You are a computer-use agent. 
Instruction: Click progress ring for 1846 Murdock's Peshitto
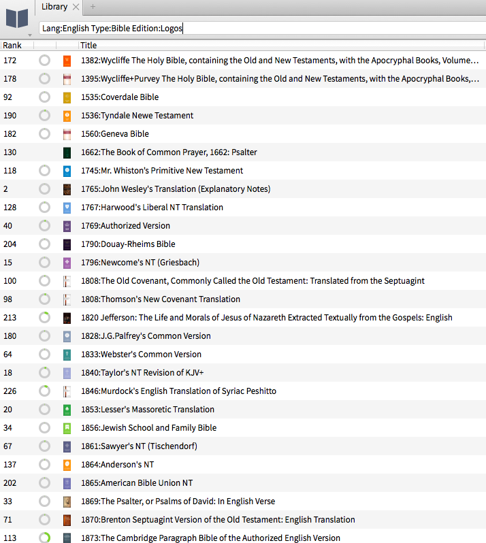coord(44,391)
